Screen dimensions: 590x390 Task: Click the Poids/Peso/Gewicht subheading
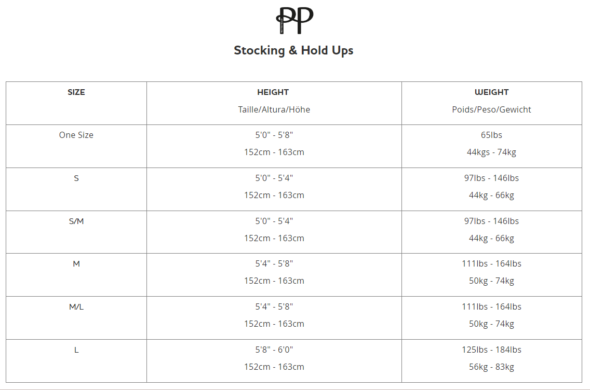point(491,109)
